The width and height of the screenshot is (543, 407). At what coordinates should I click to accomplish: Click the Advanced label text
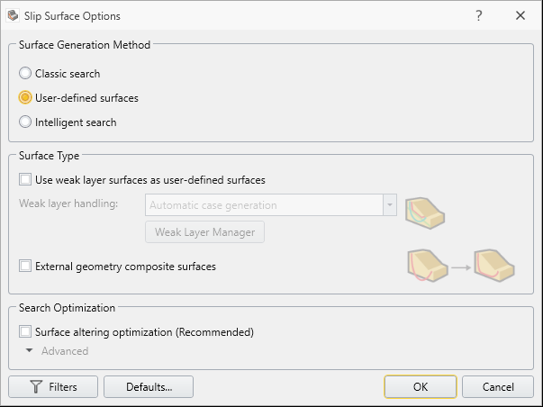click(65, 351)
